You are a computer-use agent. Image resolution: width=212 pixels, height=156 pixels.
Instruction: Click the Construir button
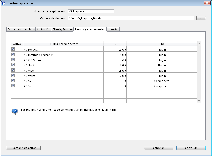191,148
